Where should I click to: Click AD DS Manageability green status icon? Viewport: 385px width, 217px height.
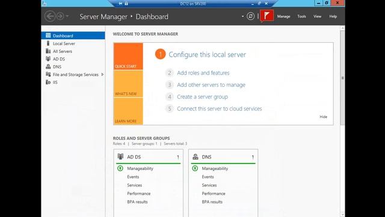[x=120, y=168]
